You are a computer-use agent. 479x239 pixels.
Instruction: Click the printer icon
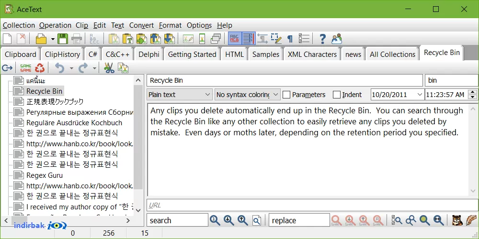point(76,39)
